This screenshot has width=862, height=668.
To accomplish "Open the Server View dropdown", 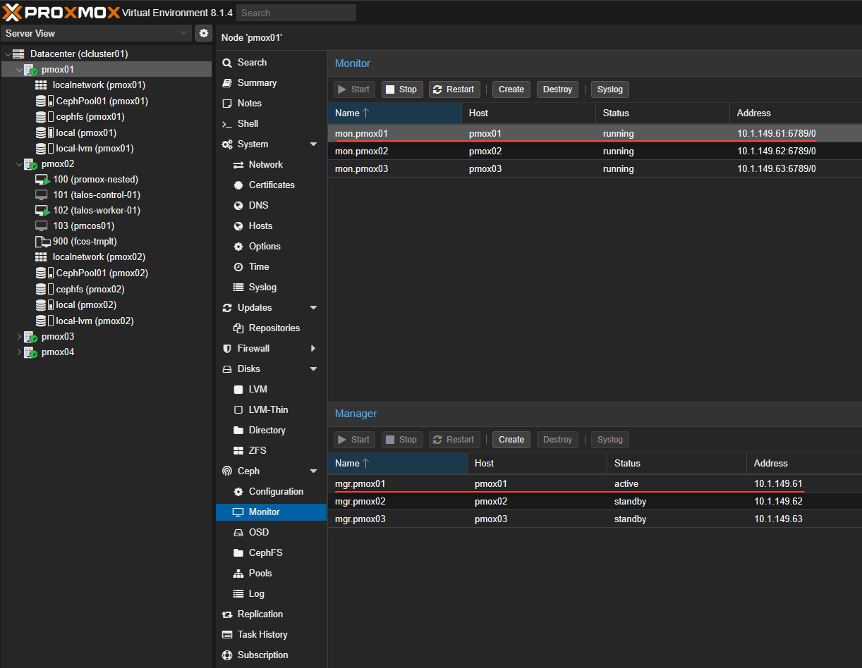I will pos(96,33).
